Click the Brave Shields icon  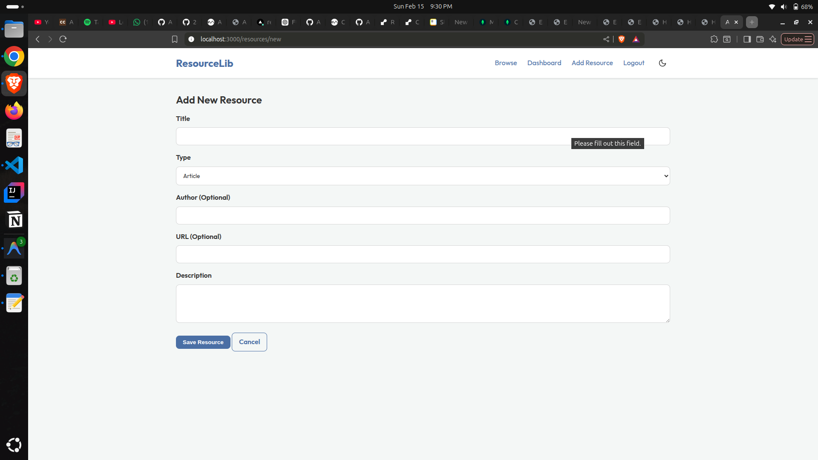point(622,39)
